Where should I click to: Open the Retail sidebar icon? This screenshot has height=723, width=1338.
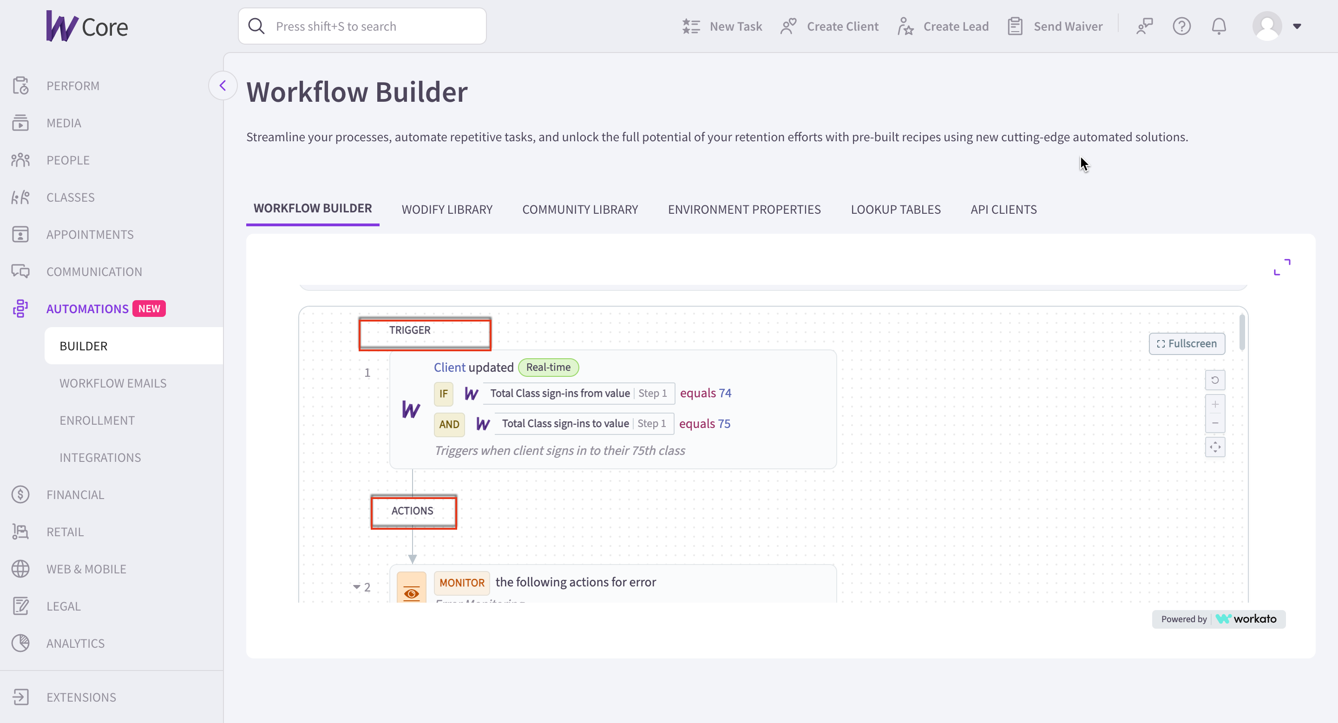pos(21,532)
